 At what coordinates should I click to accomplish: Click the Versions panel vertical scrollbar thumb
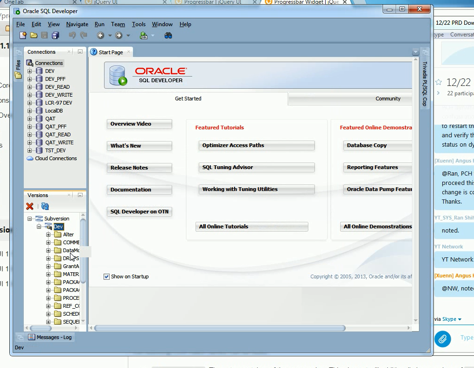tap(83, 251)
